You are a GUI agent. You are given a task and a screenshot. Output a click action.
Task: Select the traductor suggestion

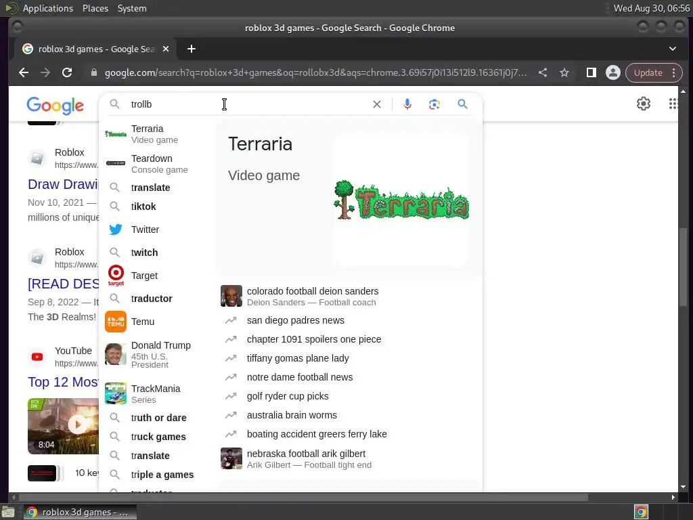coord(158,299)
